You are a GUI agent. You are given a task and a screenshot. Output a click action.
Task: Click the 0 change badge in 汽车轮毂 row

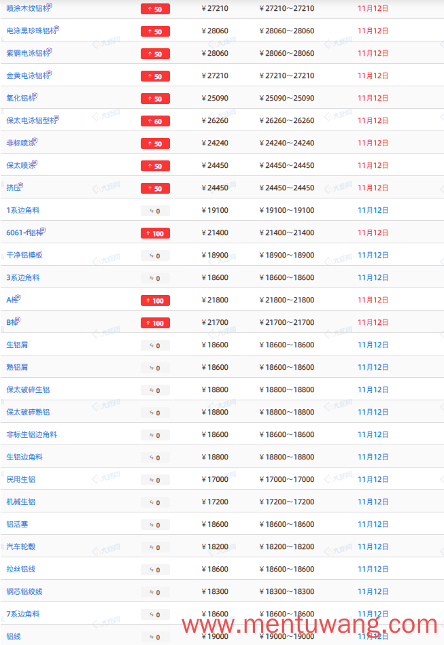155,548
